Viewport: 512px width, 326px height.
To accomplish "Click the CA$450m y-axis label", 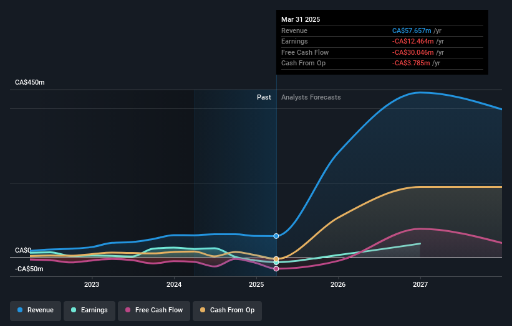I will coord(30,82).
